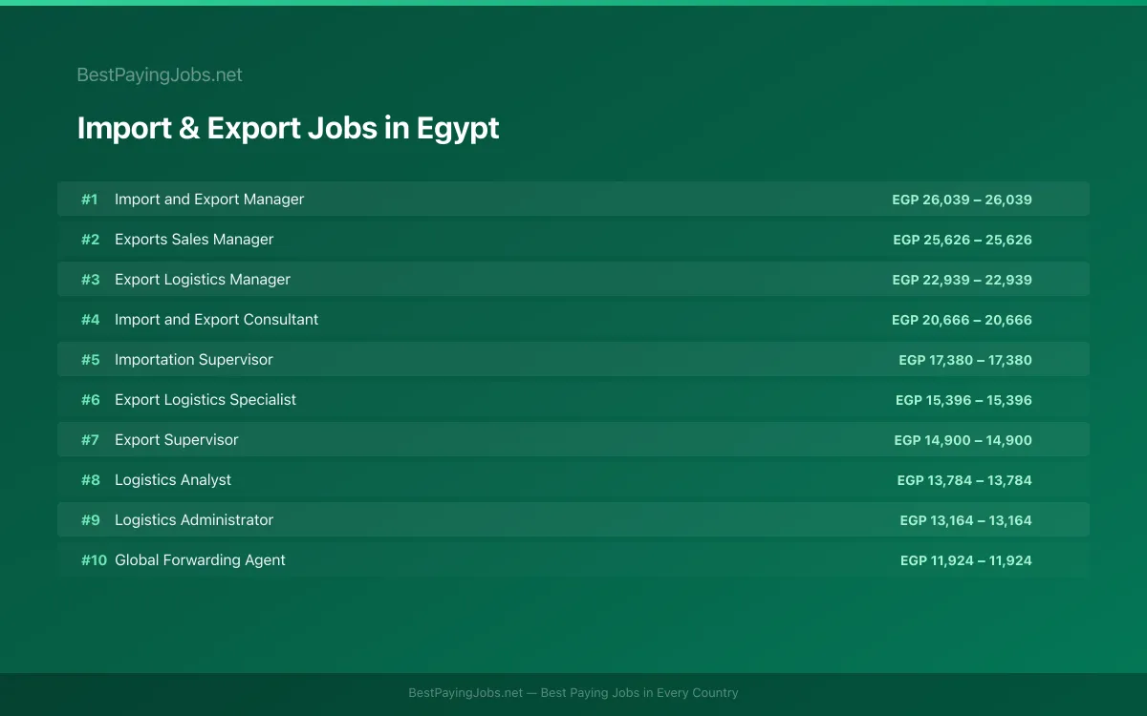Select salary EGP 17,380 – 17,380
Viewport: 1147px width, 716px height.
point(965,360)
